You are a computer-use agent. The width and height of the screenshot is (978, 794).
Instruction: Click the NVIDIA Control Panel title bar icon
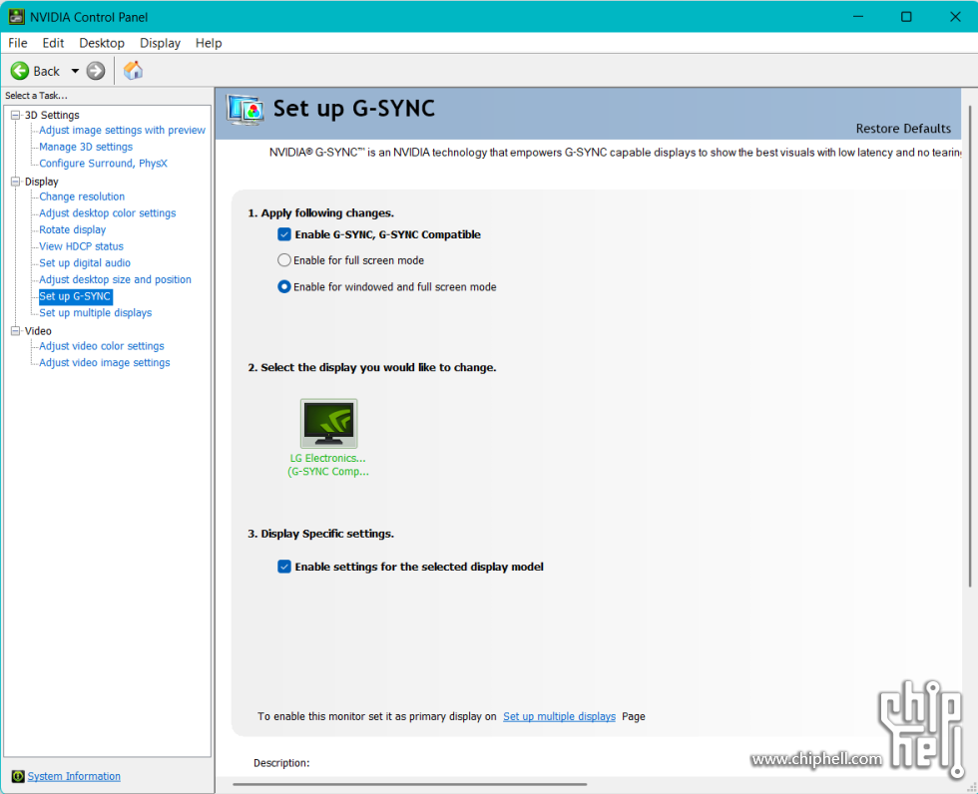pyautogui.click(x=16, y=17)
